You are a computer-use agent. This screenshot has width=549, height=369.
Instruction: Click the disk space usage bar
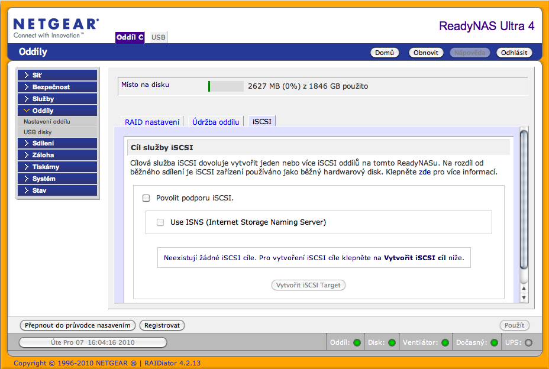(x=226, y=86)
